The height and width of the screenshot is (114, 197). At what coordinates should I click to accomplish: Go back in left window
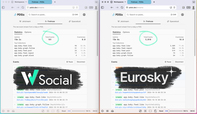point(13,7)
